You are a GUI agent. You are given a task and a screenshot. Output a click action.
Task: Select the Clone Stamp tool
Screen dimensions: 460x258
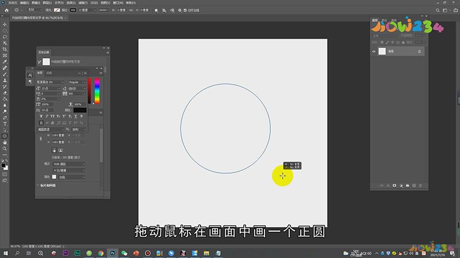(x=5, y=80)
